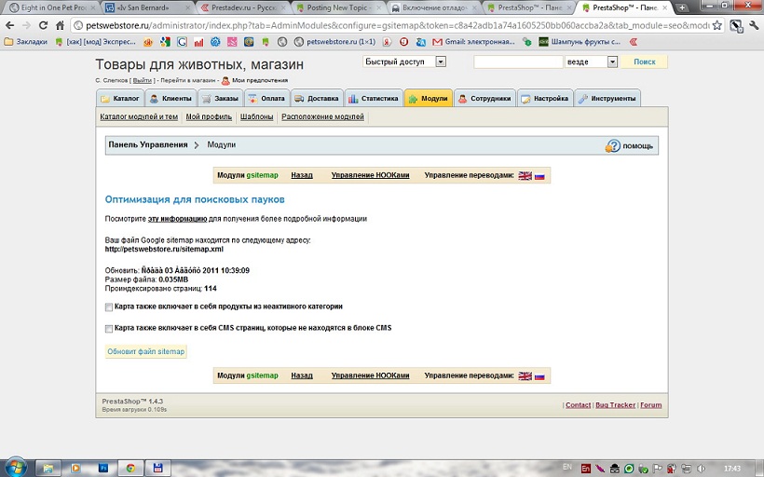Open the Forum footer link

pos(651,405)
